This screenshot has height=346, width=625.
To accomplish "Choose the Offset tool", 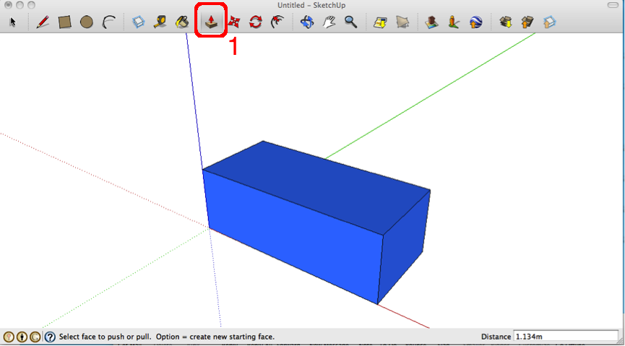I will click(277, 22).
